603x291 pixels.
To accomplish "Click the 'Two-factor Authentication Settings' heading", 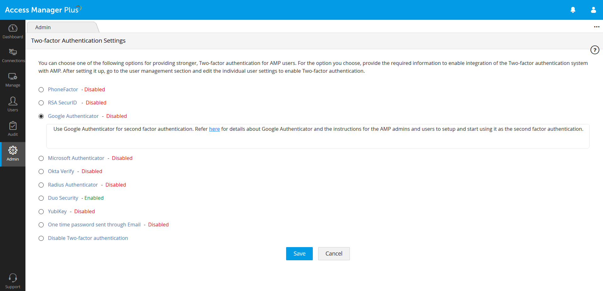I will [78, 41].
